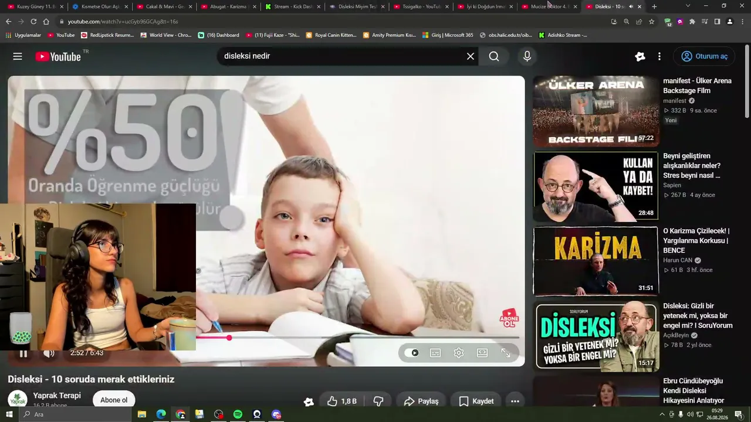
Task: Enter fullscreen with the expand icon
Action: click(506, 353)
